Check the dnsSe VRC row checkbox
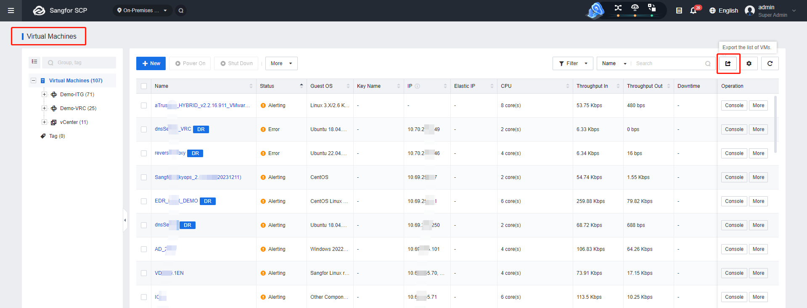 144,129
